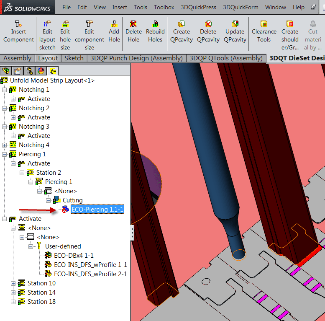Click the Delete Hole tool

133,31
